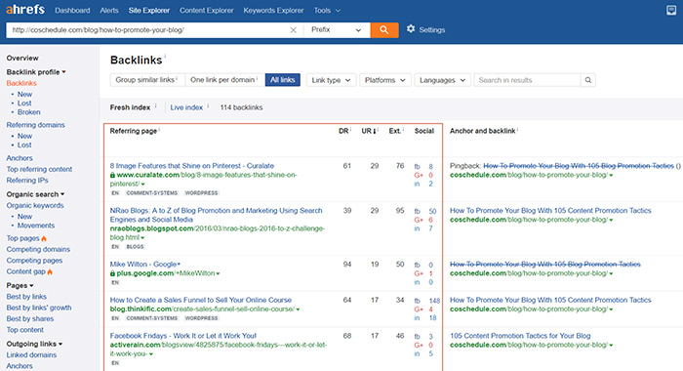Open 'How to Create a Sales Funnel' referring page
The image size is (683, 371).
(200, 300)
